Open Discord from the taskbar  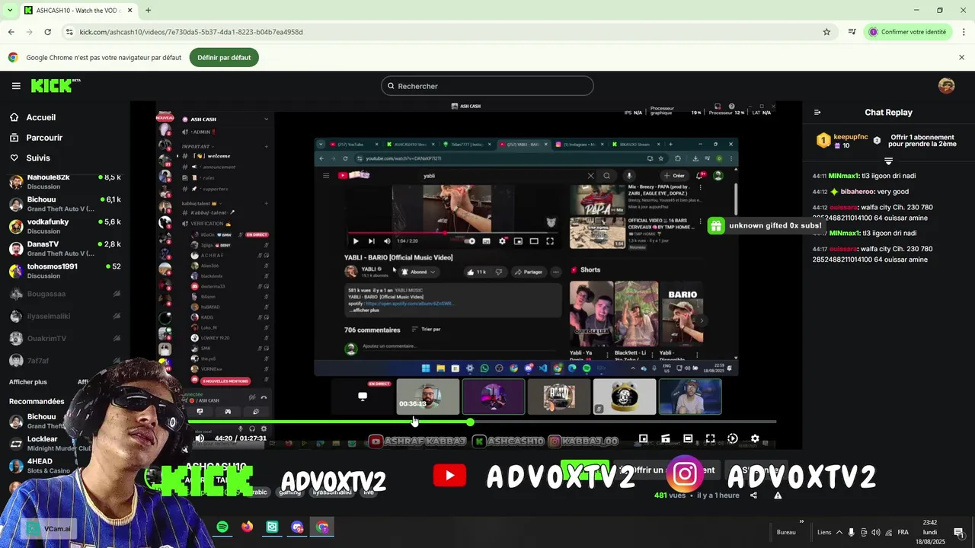[298, 527]
